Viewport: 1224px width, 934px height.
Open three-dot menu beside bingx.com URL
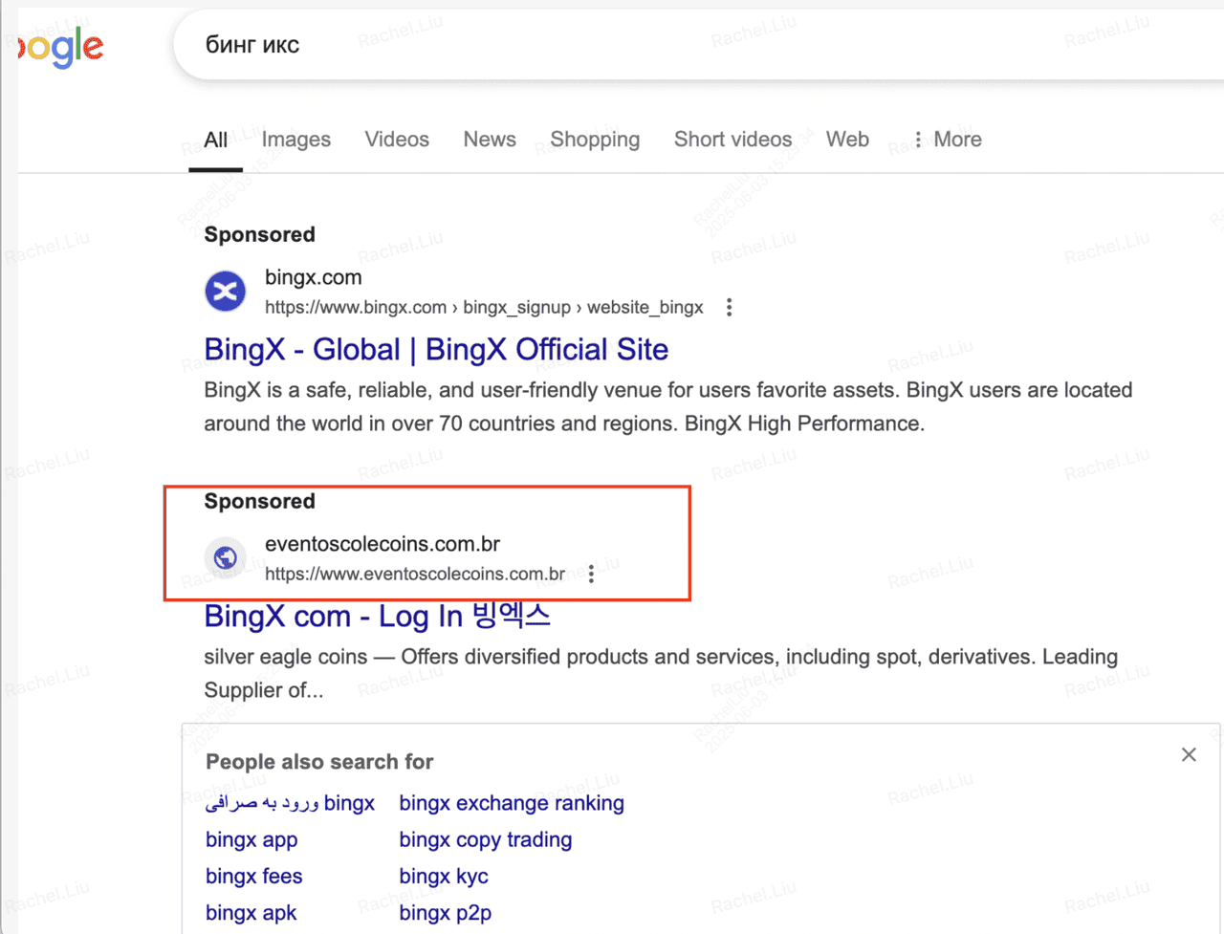pos(730,308)
